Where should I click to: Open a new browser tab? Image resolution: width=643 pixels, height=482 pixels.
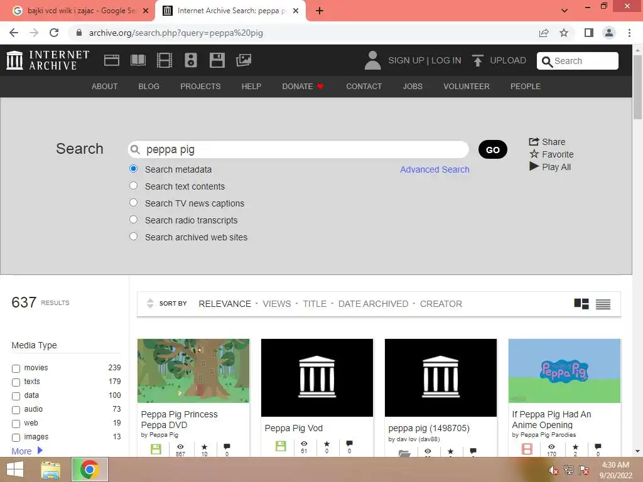pos(320,11)
